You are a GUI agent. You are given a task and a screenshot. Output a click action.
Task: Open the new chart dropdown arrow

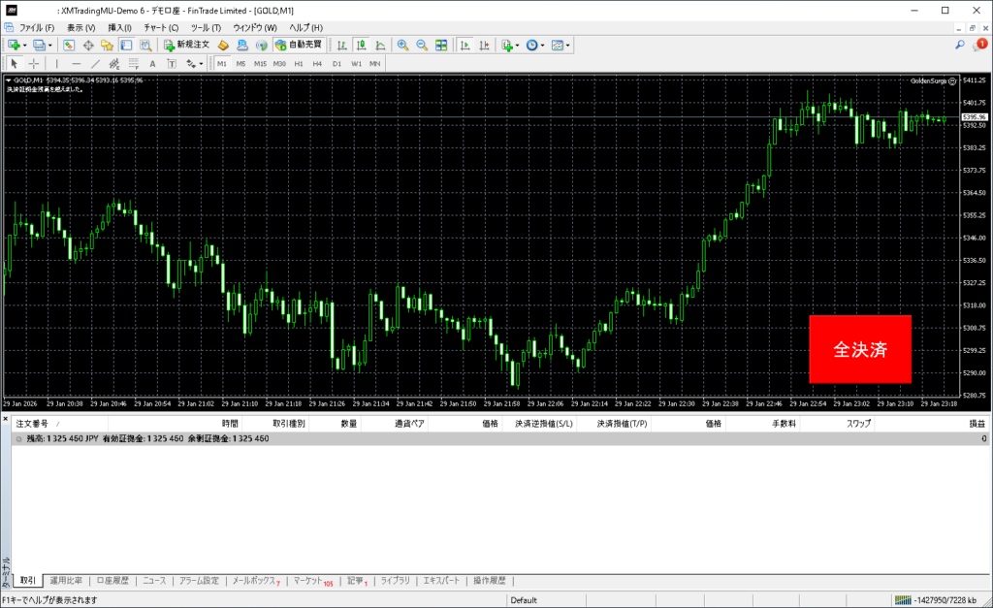tap(24, 45)
